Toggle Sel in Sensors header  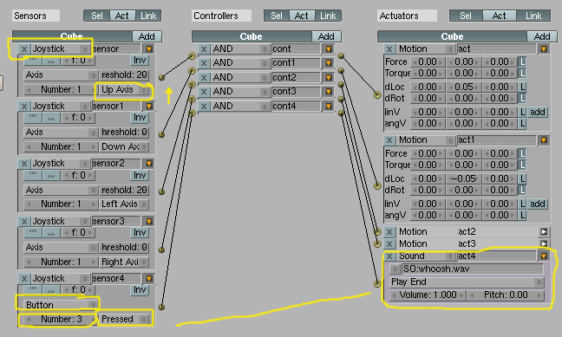[x=97, y=16]
